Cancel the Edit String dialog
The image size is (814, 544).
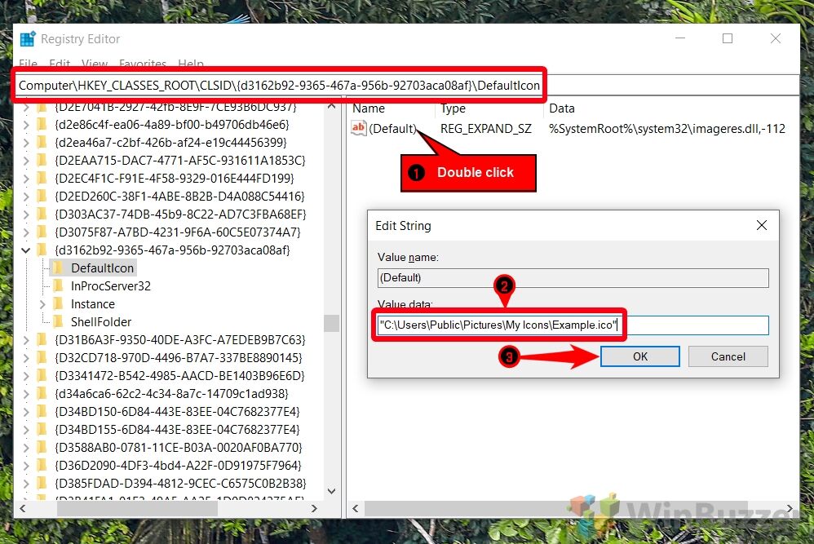(x=728, y=356)
